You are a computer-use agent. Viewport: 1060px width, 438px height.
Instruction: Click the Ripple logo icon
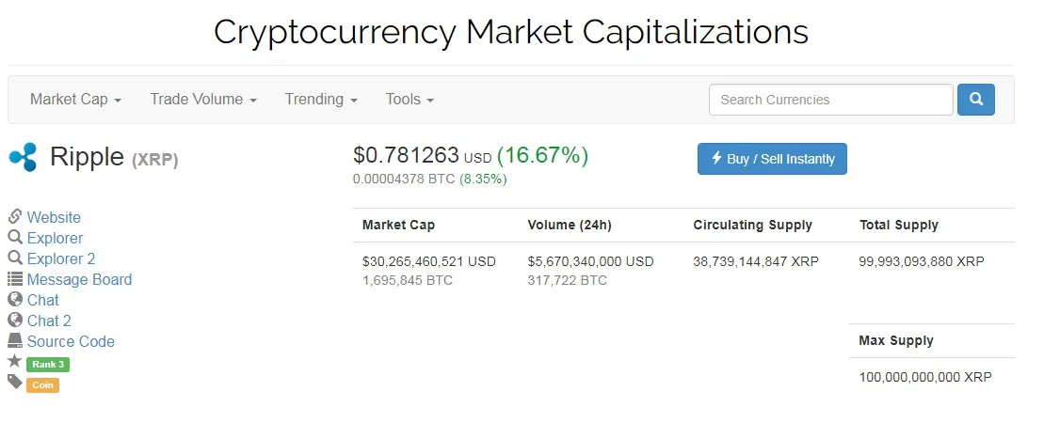coord(23,157)
